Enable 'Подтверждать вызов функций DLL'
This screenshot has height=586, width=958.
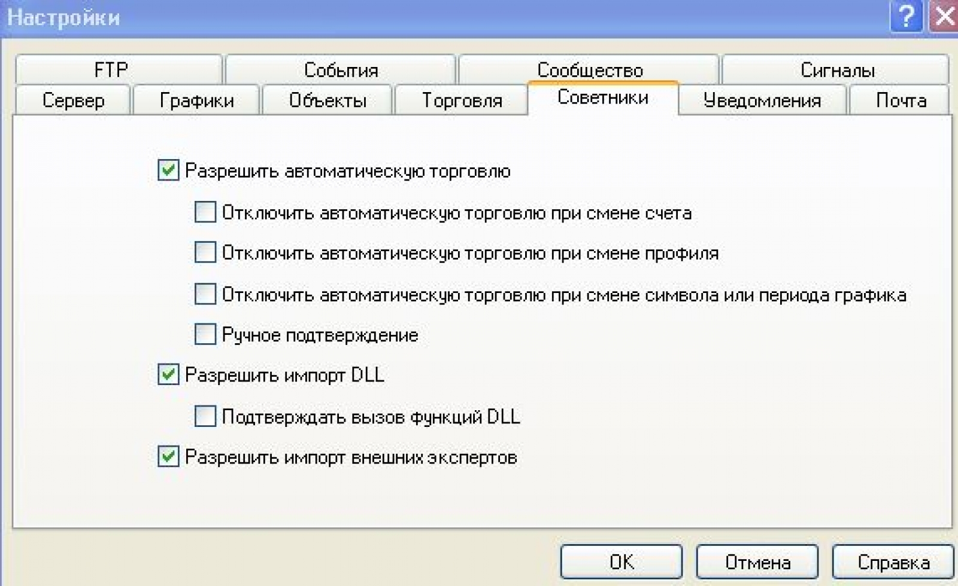205,416
